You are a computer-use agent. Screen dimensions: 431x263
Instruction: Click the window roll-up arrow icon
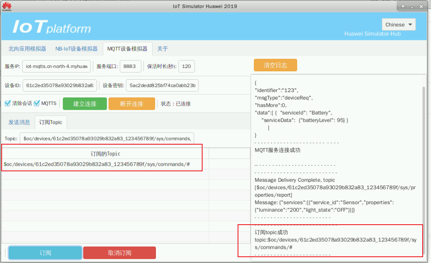pos(403,7)
